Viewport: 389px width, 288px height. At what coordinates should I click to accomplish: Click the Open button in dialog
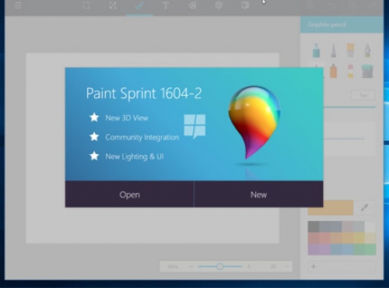click(129, 194)
